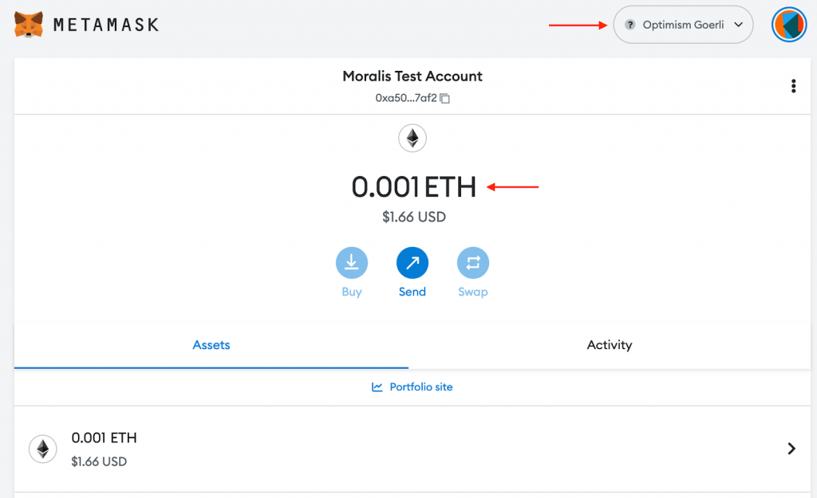This screenshot has width=817, height=498.
Task: Click the 0.001 ETH text in the asset row
Action: pyautogui.click(x=104, y=438)
